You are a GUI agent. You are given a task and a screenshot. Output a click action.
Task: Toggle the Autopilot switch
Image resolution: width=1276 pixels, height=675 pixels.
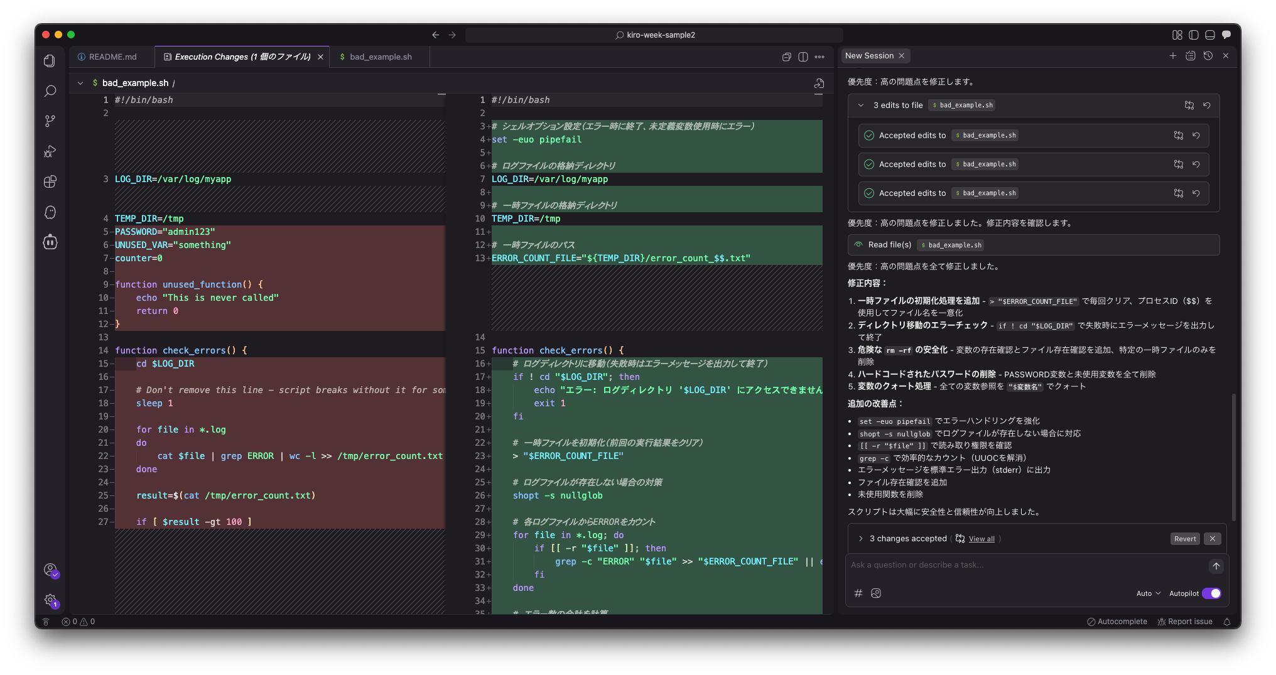(1211, 593)
